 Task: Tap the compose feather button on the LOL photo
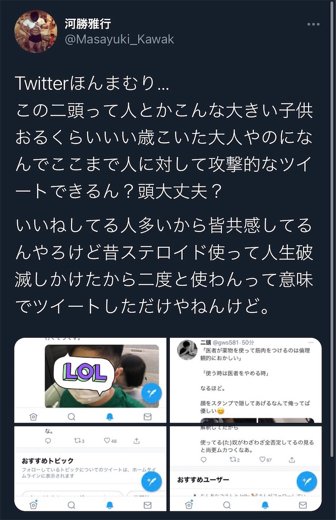152,393
